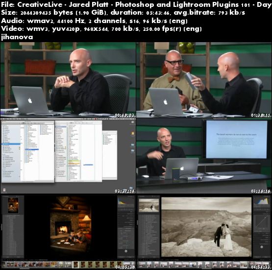272x270 pixels.
Task: Click the Navigator preview of fireplace photo
Action: 13,206
